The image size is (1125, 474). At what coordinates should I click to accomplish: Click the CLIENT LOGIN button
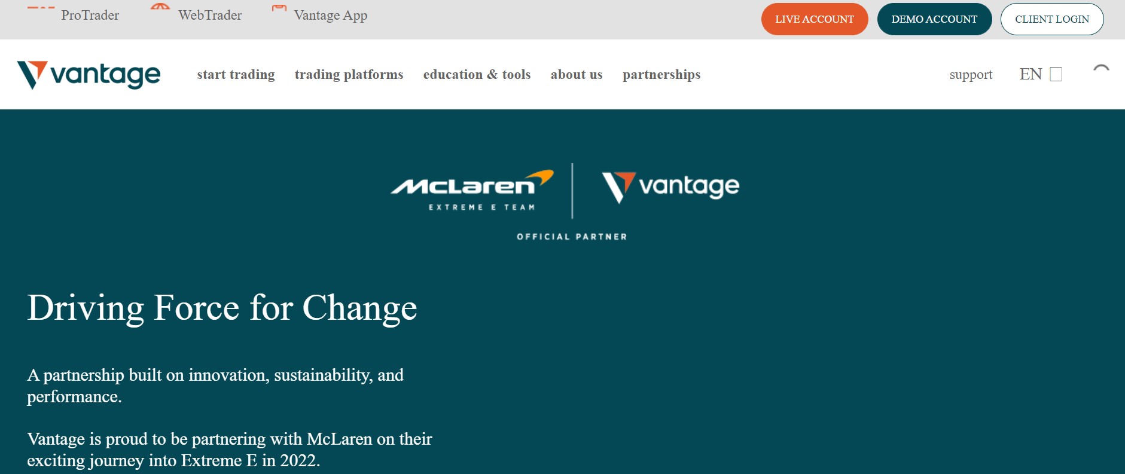pos(1052,19)
